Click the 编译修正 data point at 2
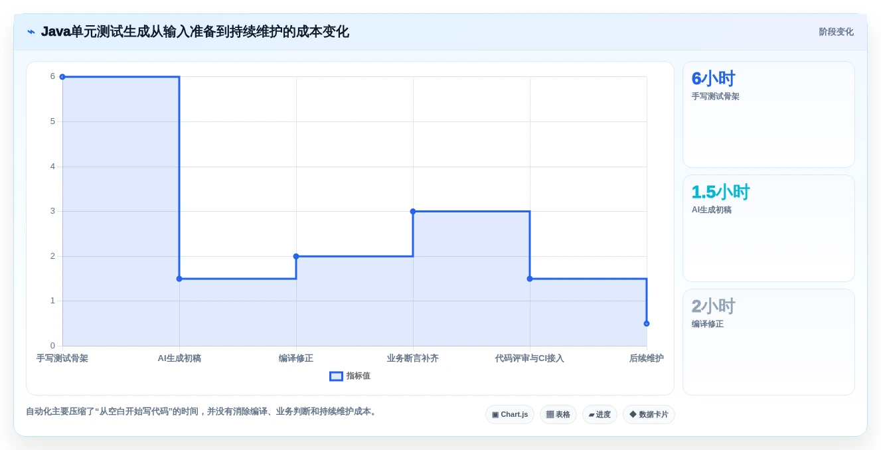881x450 pixels. [x=296, y=256]
